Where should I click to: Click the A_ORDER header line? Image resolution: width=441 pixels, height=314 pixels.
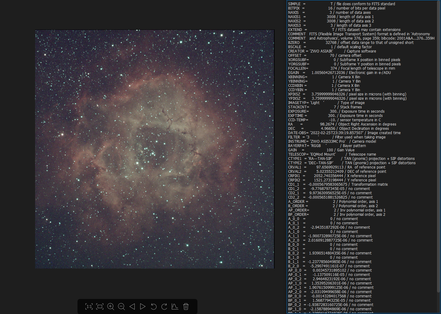(x=333, y=202)
